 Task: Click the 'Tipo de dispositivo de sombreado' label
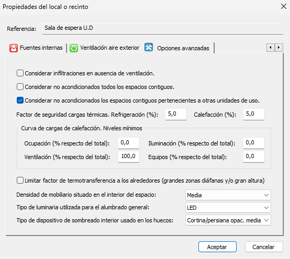tap(95, 220)
